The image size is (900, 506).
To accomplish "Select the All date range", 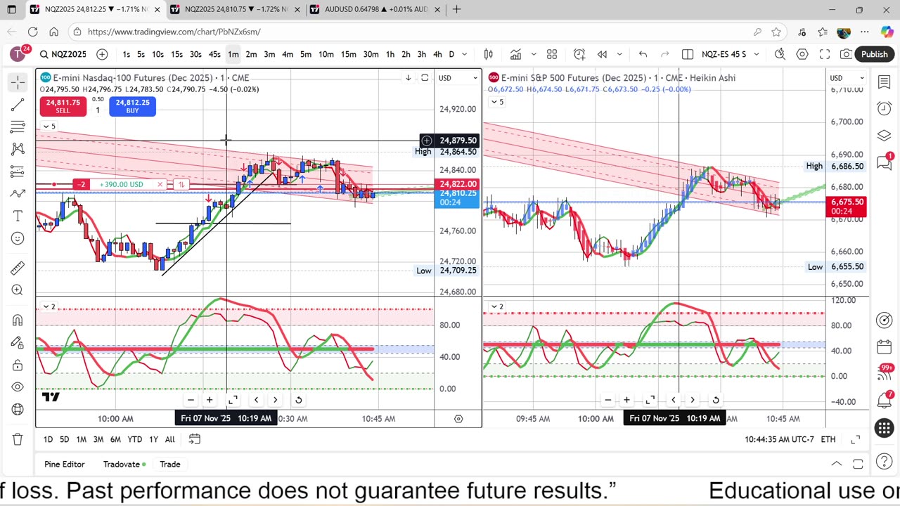I will [x=169, y=439].
